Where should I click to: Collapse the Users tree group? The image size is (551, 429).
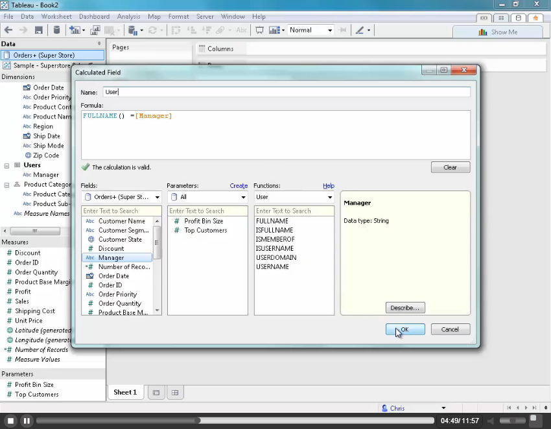point(6,165)
